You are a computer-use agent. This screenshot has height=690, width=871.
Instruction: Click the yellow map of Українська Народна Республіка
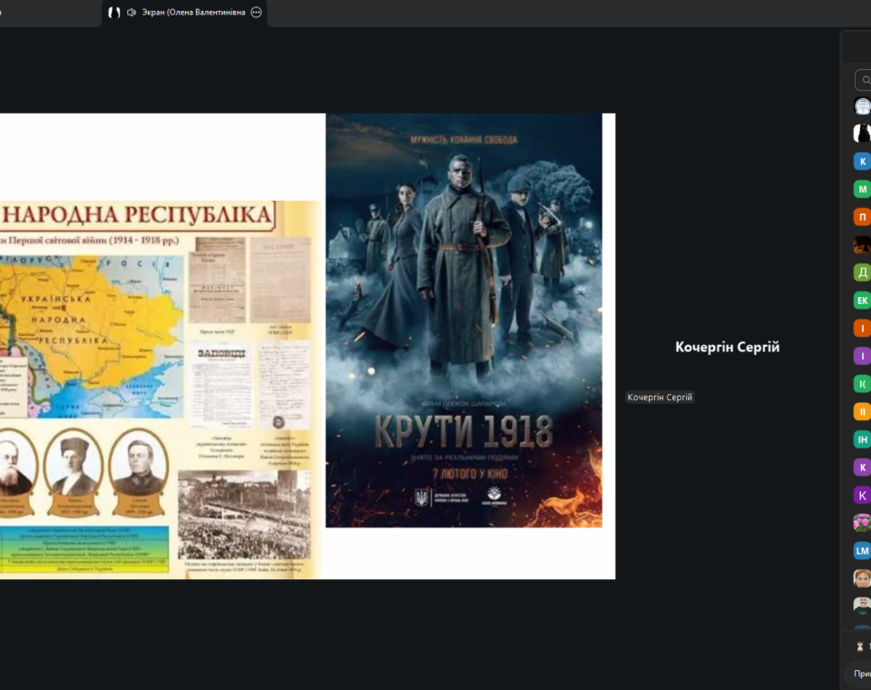tap(92, 337)
